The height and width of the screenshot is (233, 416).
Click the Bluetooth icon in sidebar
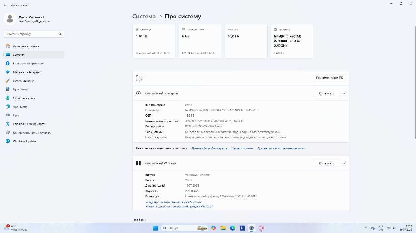tap(8, 64)
